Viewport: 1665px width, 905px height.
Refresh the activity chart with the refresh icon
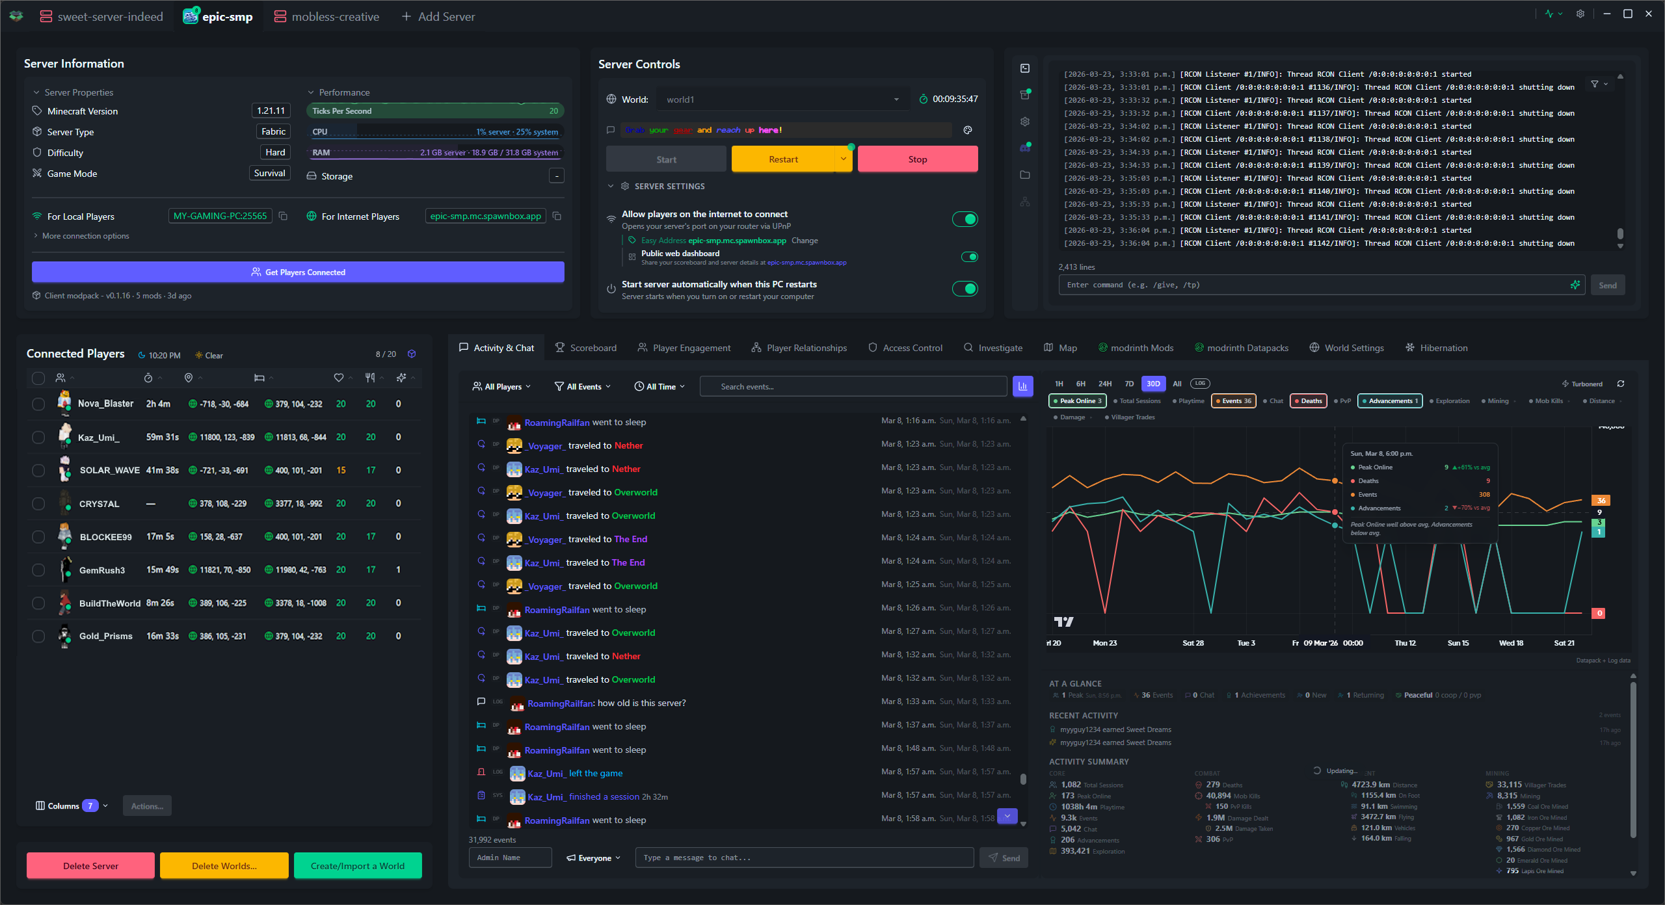click(x=1621, y=384)
